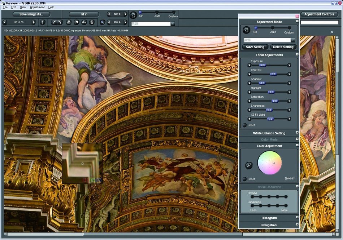343x240 pixels.
Task: Select X3F mode in the toolbar slider
Action: (x=140, y=13)
